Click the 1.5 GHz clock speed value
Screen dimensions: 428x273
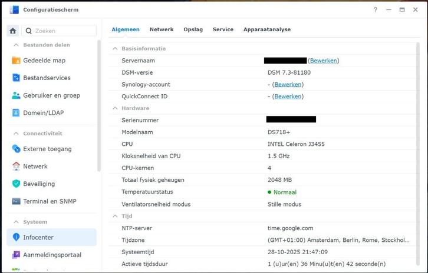click(278, 156)
